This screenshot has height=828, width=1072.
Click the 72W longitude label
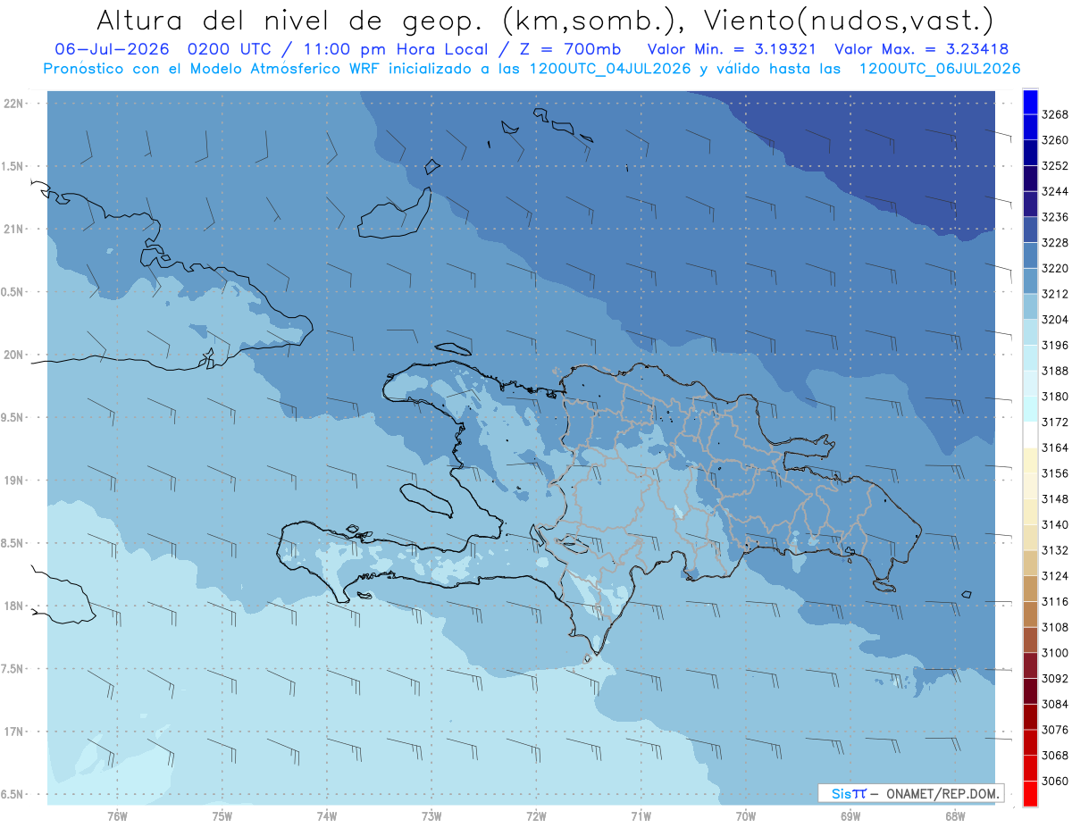[537, 815]
